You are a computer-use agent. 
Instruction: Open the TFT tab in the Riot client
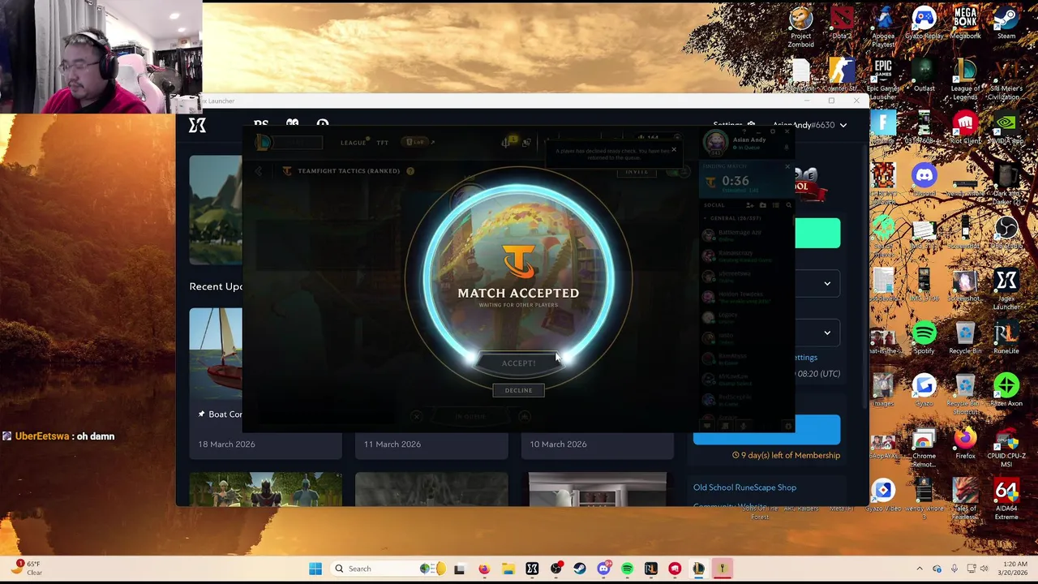[x=382, y=143]
